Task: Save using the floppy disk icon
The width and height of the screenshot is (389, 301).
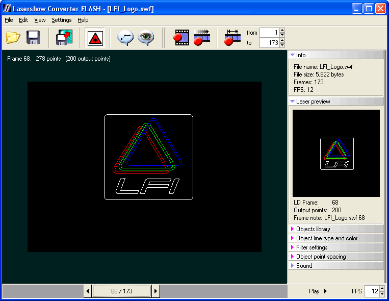Action: (33, 38)
